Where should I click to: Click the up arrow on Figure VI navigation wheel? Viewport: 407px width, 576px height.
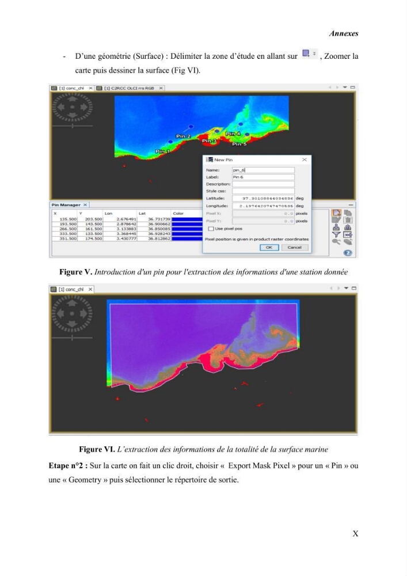pyautogui.click(x=72, y=303)
